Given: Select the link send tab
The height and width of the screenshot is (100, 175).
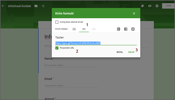Looking at the screenshot, I should (84, 29).
